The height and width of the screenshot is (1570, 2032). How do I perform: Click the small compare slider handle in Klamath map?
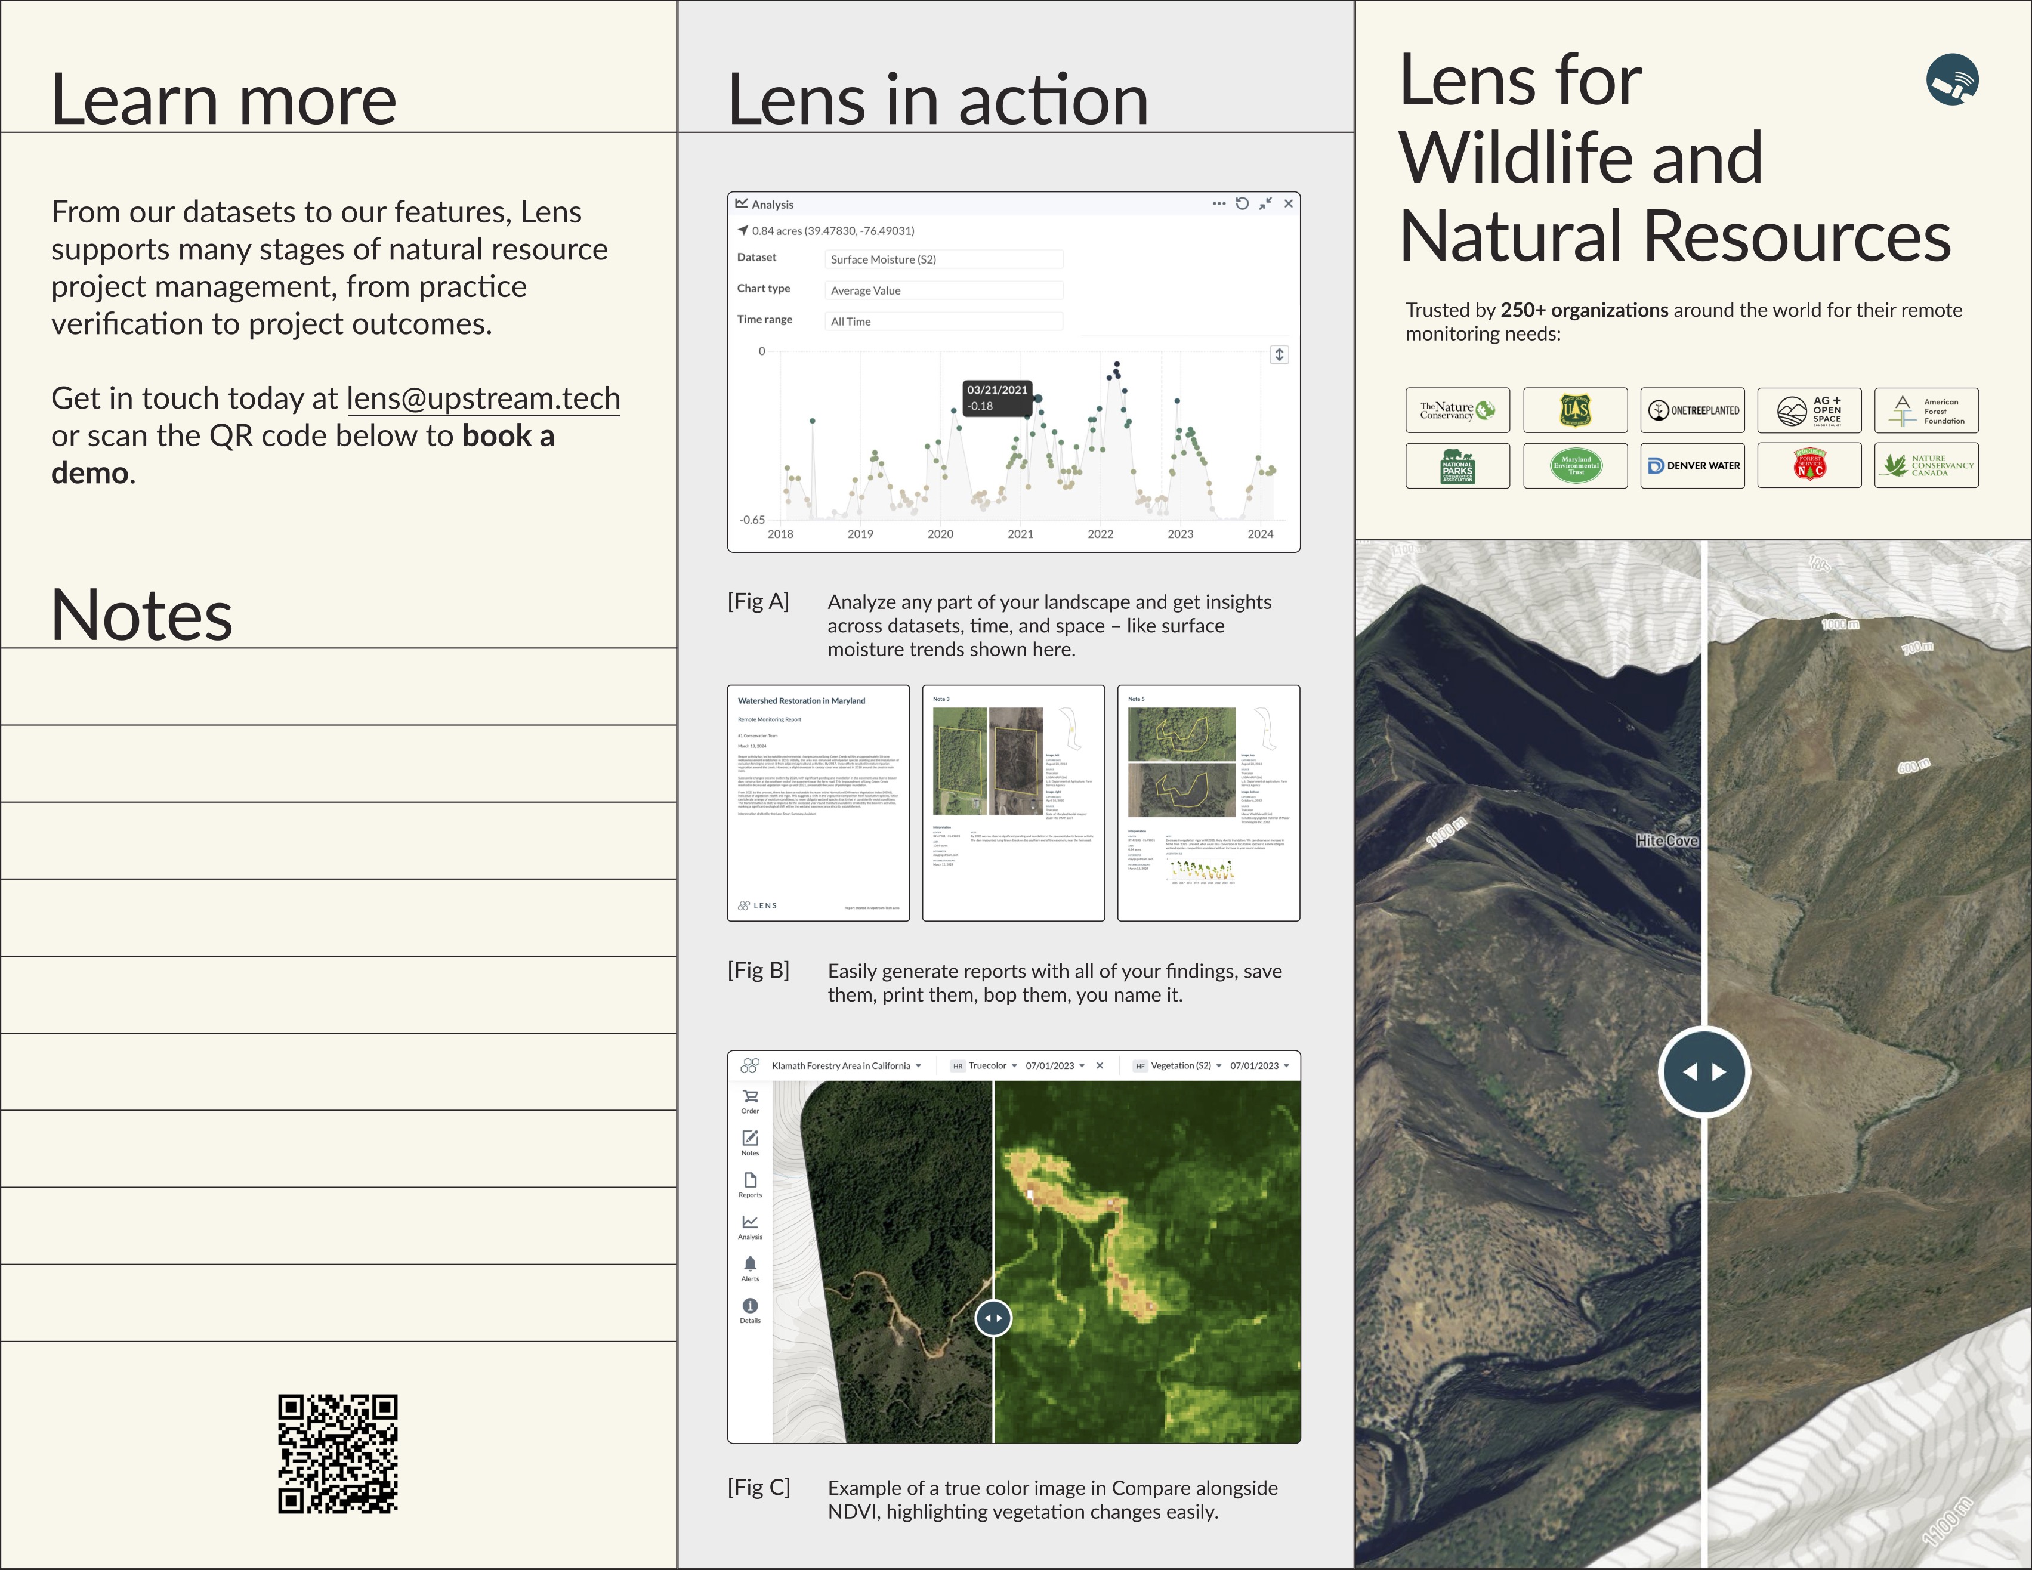(993, 1318)
